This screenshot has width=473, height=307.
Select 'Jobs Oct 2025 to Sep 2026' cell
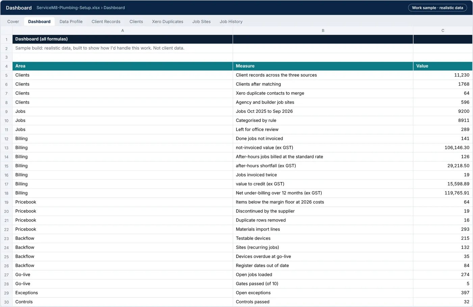click(x=323, y=111)
